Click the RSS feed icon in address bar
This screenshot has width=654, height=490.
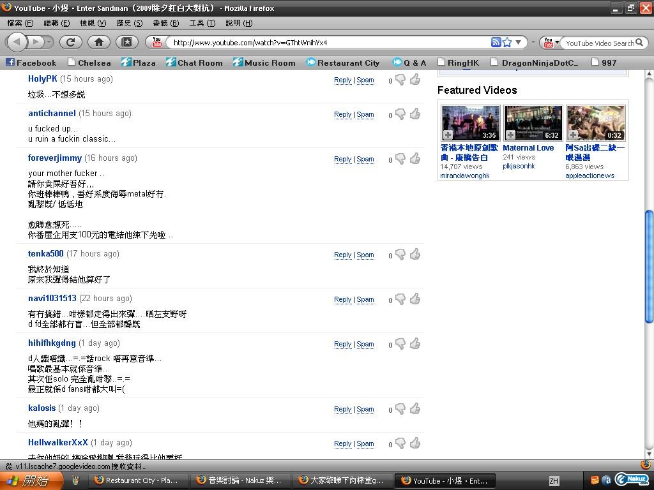(496, 42)
